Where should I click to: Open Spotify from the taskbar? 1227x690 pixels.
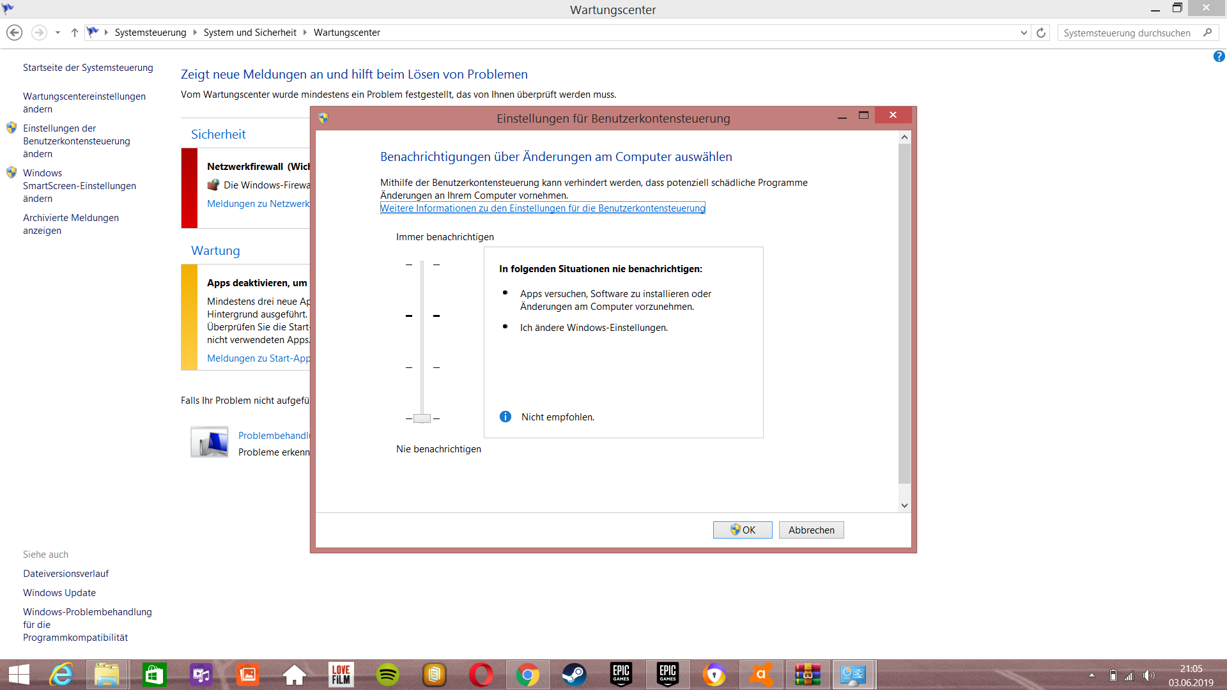(387, 675)
